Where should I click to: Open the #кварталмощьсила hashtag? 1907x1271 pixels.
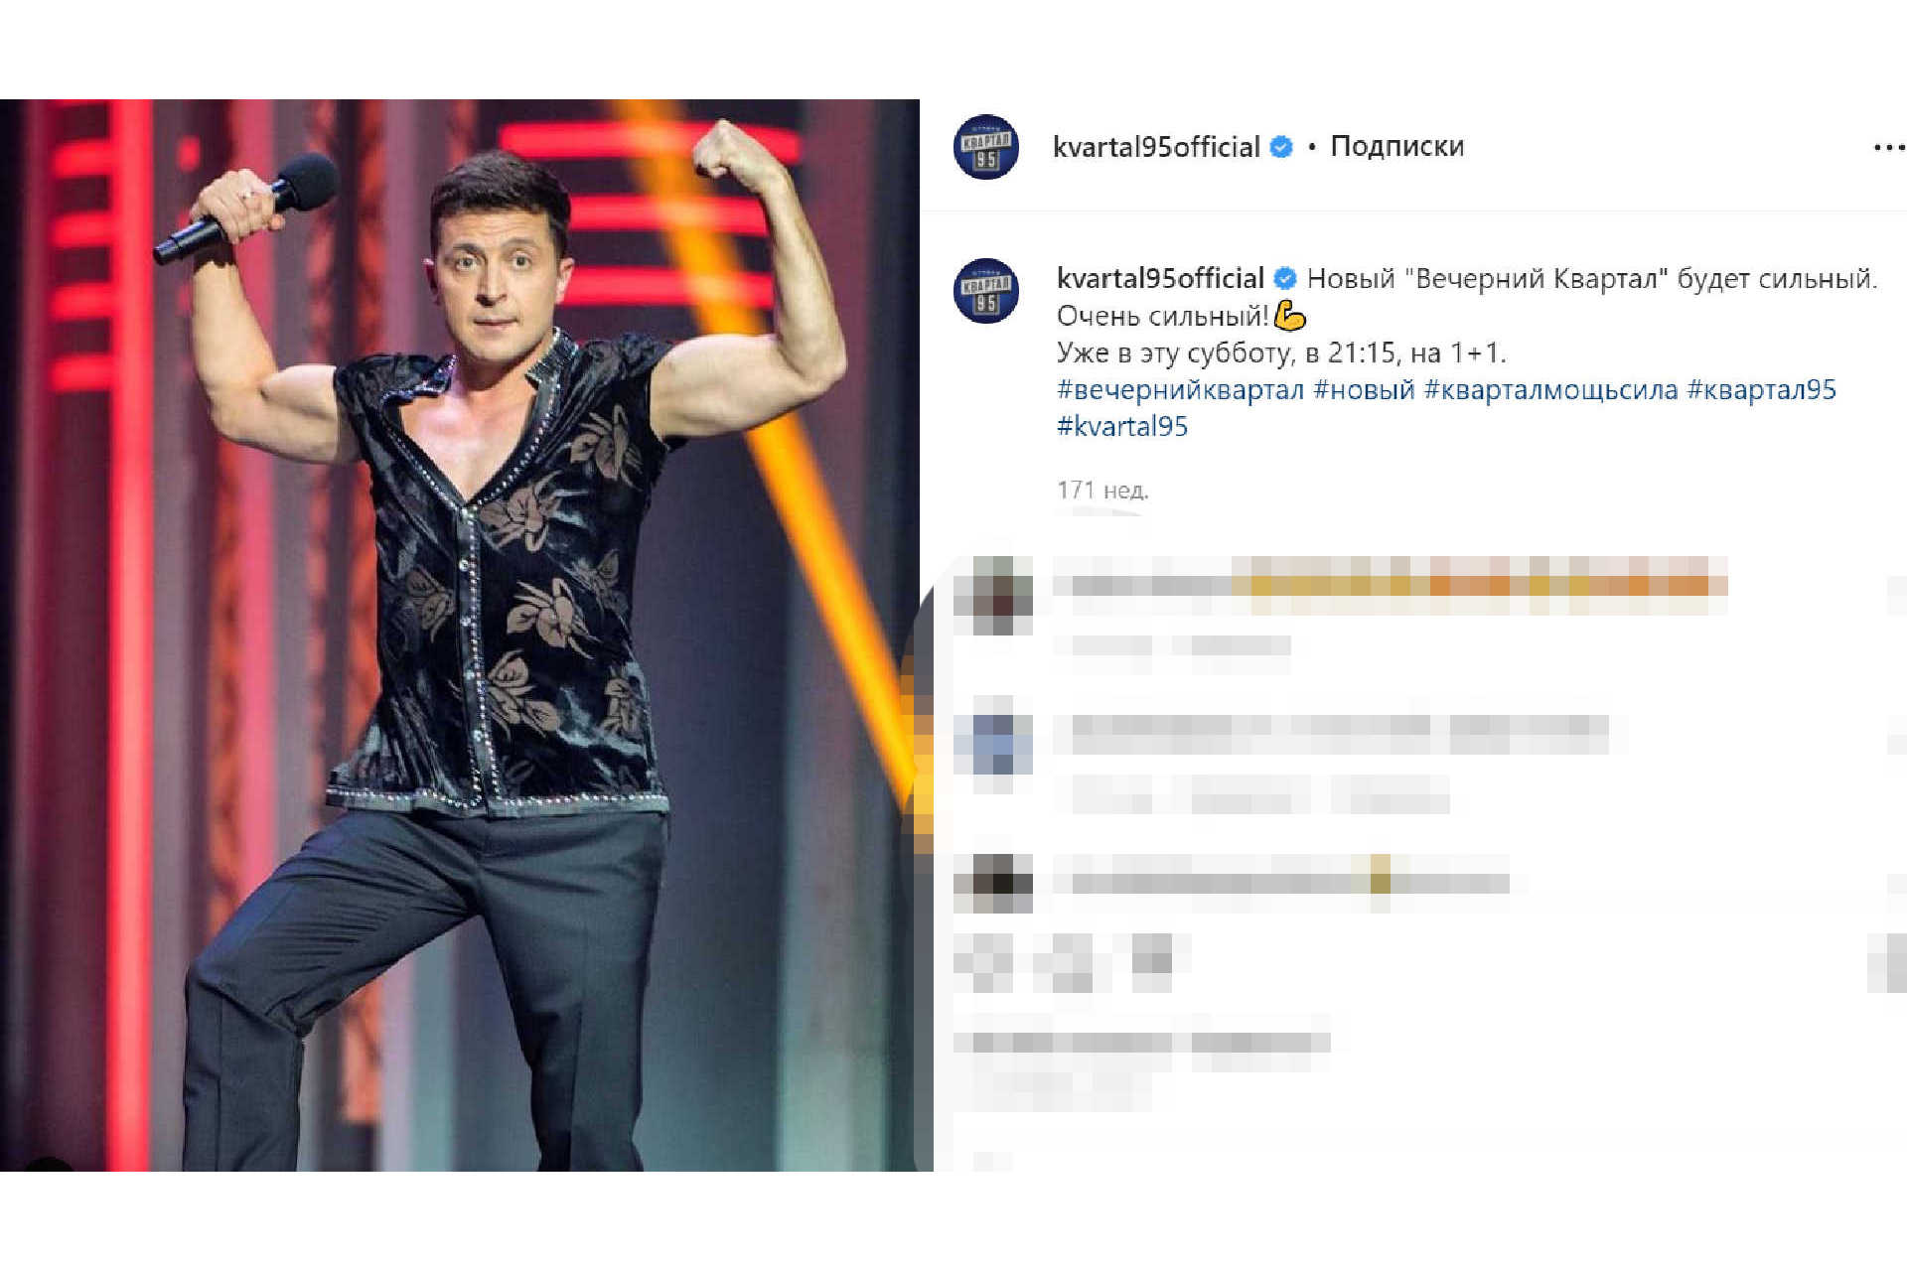click(x=1550, y=389)
